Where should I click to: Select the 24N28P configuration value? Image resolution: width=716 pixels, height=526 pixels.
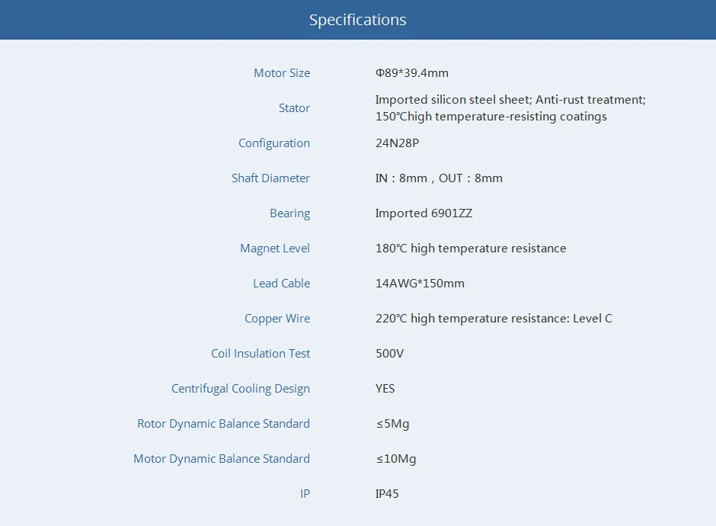(397, 143)
